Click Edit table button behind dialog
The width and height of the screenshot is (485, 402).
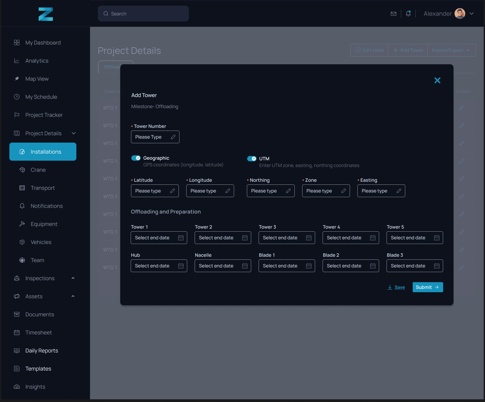[369, 50]
